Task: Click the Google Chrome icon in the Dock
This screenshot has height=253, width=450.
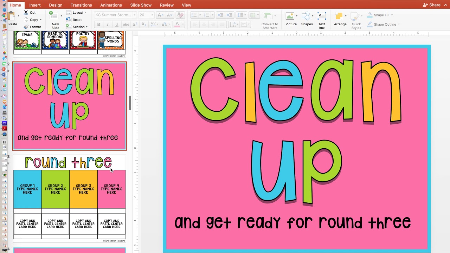Action: [x=4, y=15]
